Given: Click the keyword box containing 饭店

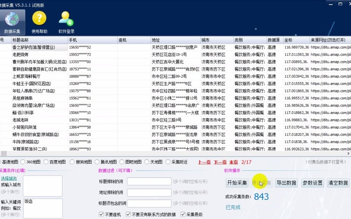Looking at the screenshot, I should coord(43,208).
